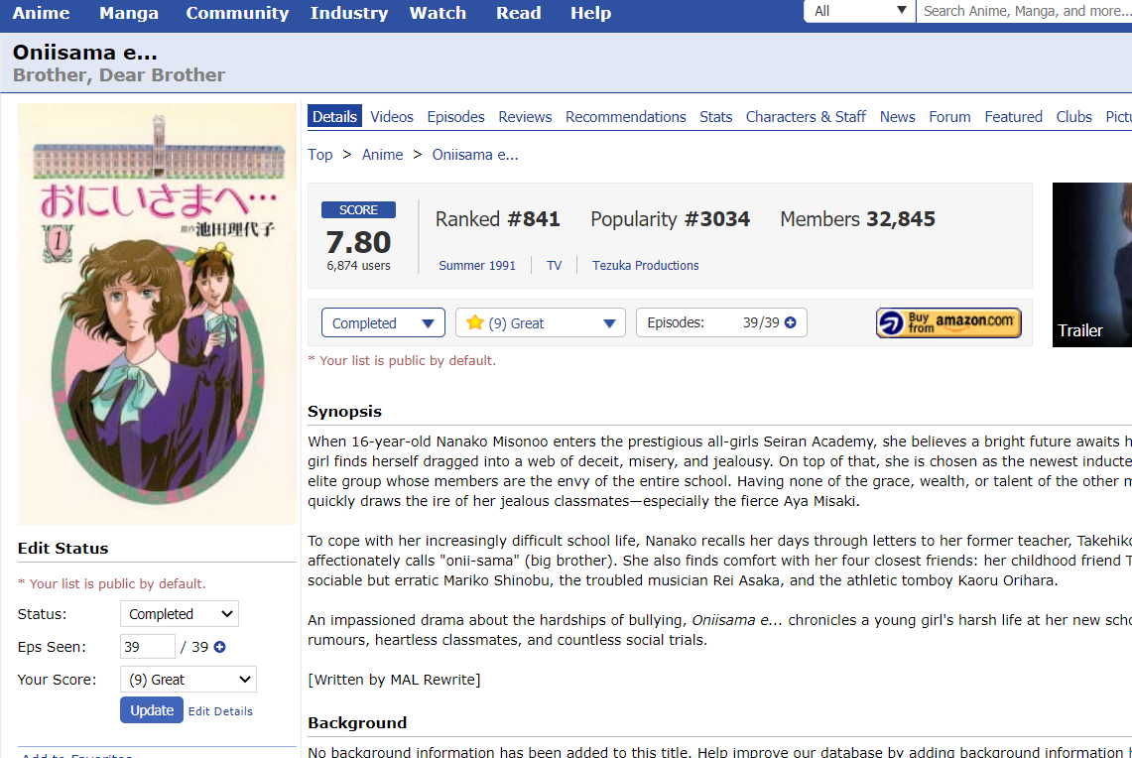Open the Community menu in navigation bar
The width and height of the screenshot is (1132, 758).
pos(237,13)
